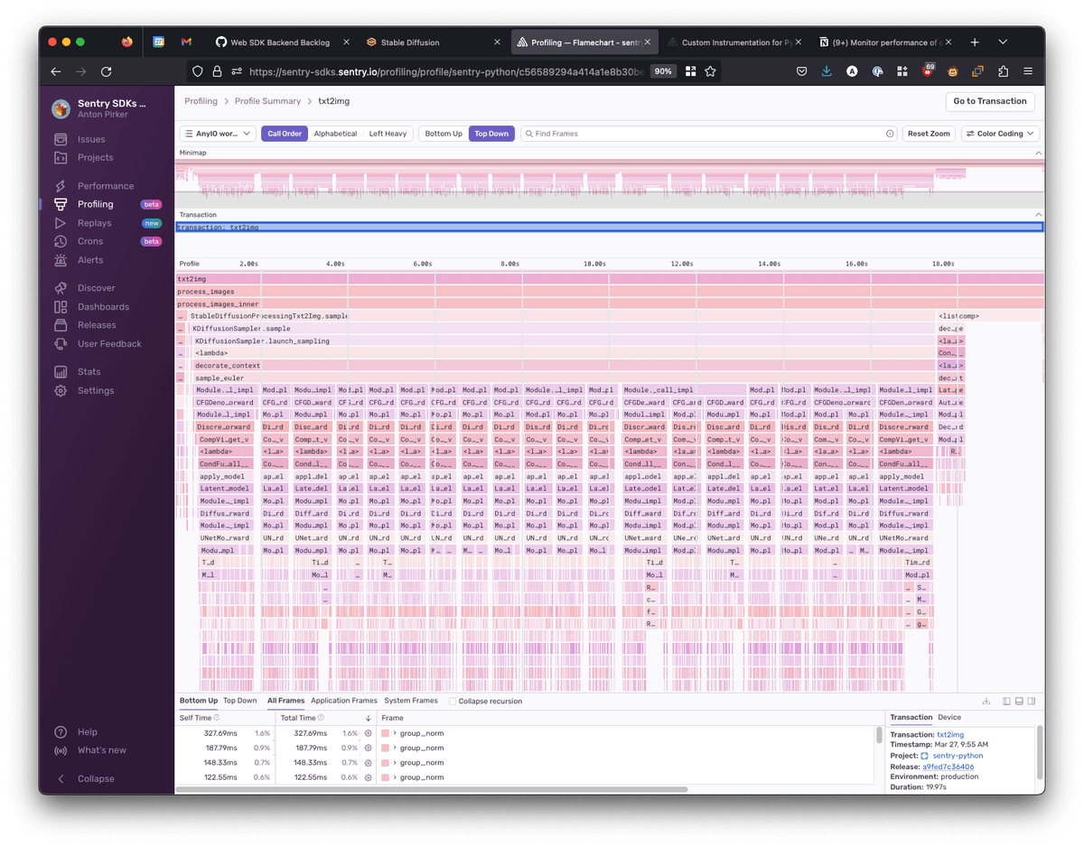Click the Go to Transaction button
Viewport: 1084px width, 846px height.
pyautogui.click(x=990, y=101)
